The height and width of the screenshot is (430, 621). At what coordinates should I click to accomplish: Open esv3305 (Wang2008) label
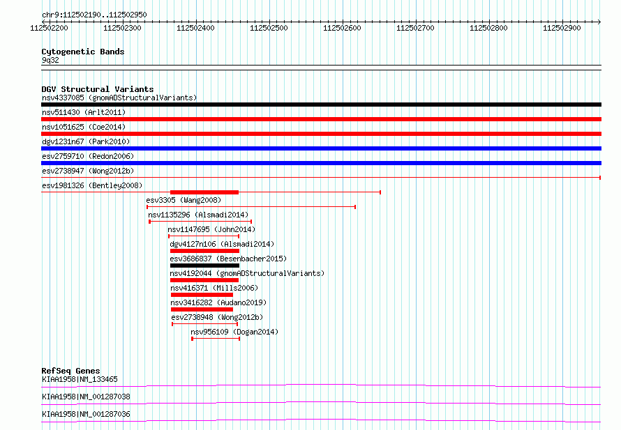click(x=184, y=200)
